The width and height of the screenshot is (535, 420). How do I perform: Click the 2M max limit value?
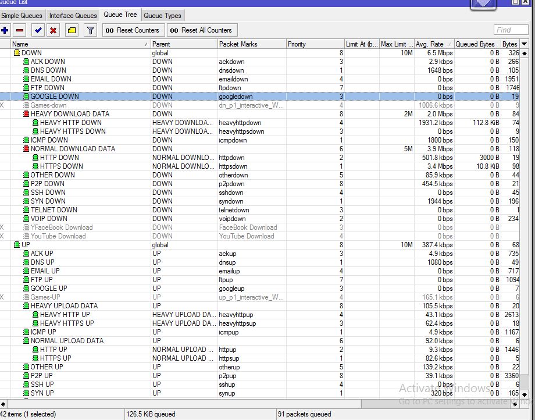(x=408, y=114)
